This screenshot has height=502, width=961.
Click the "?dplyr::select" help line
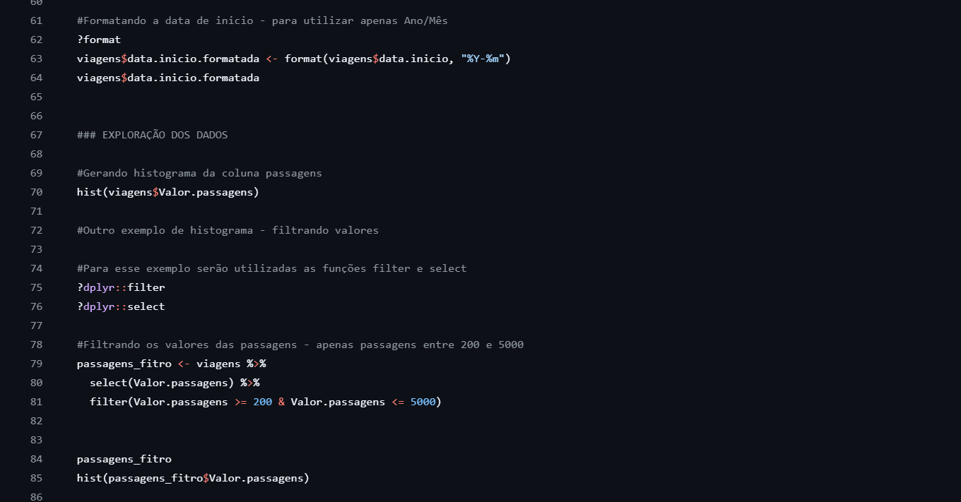[121, 306]
